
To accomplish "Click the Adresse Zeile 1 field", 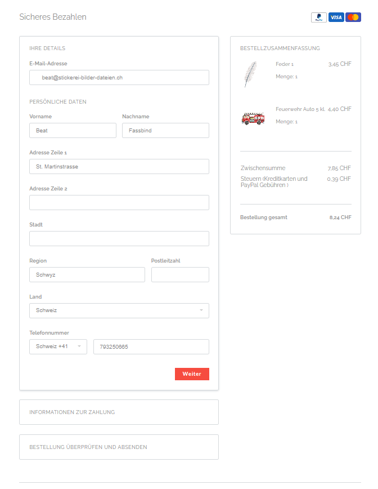I will (x=119, y=167).
